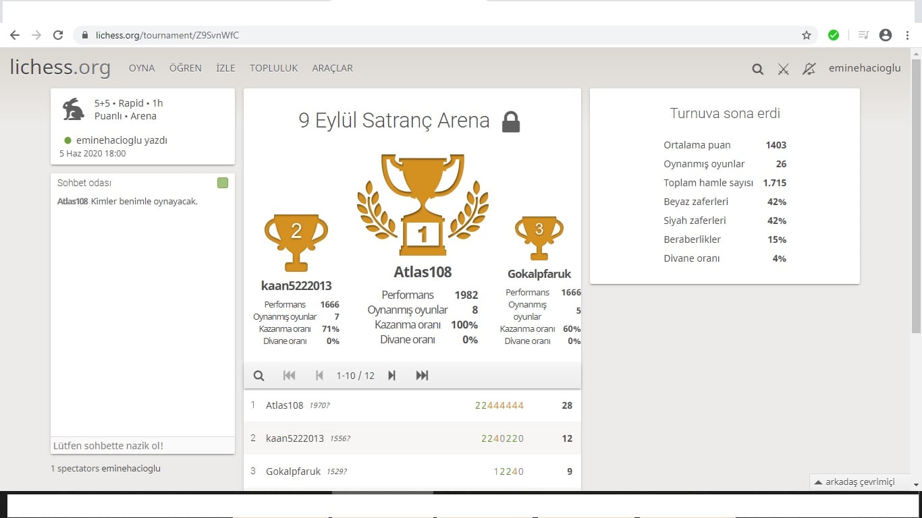Image resolution: width=922 pixels, height=518 pixels.
Task: Jump to last standings page
Action: [x=422, y=376]
